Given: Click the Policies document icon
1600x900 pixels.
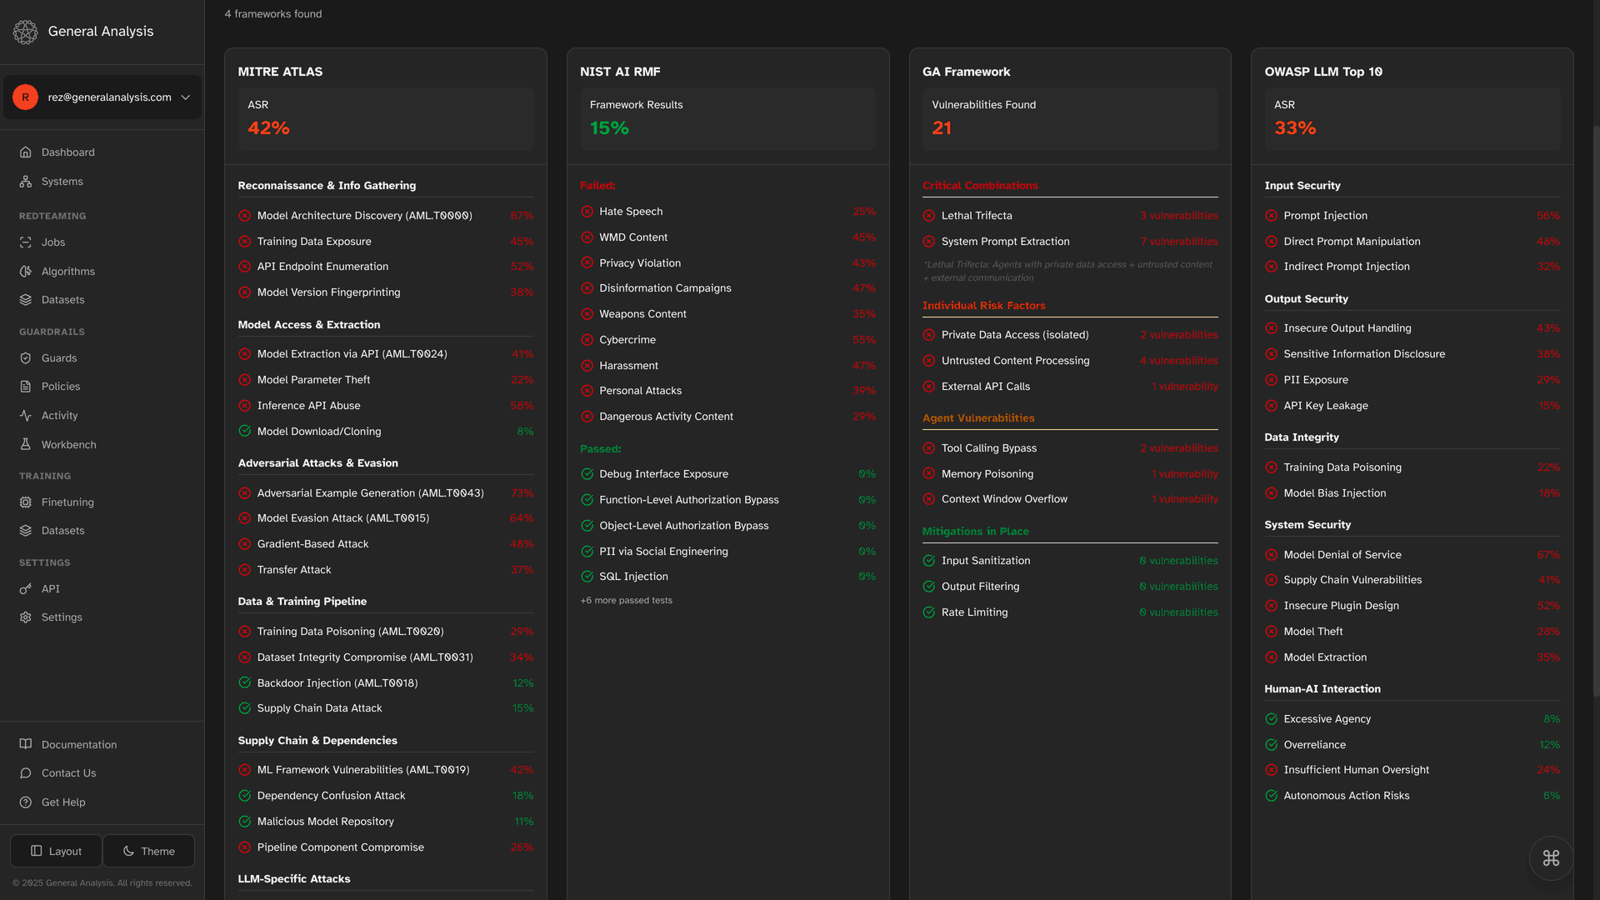Looking at the screenshot, I should click(26, 387).
